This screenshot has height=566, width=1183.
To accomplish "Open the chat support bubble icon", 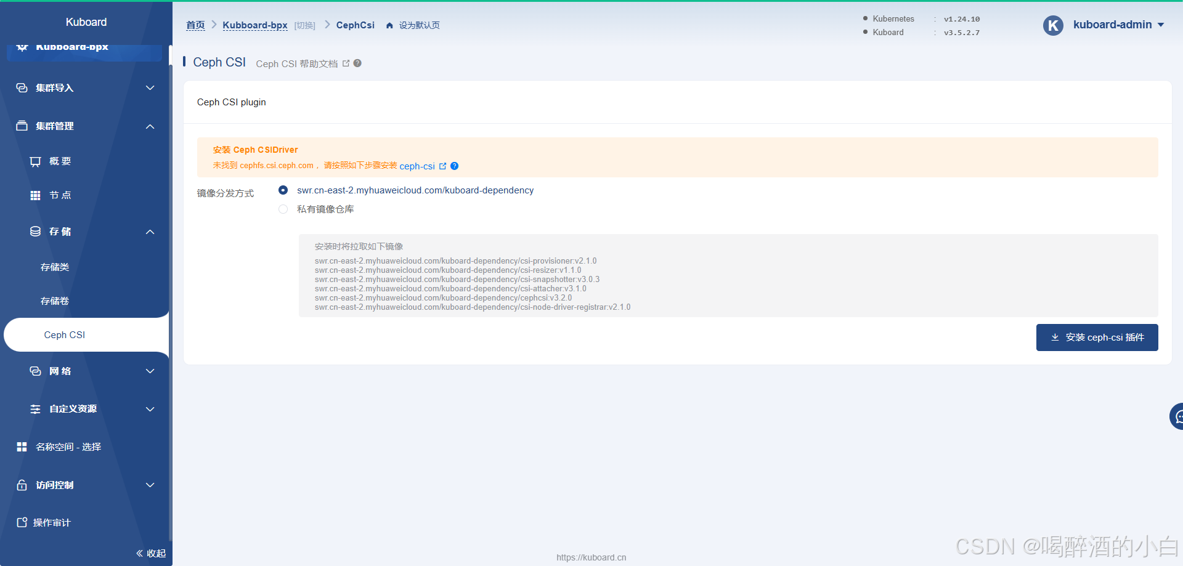I will 1177,417.
